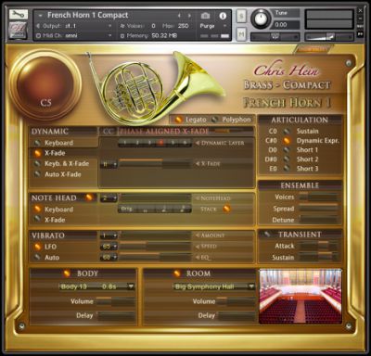The height and width of the screenshot is (356, 371).
Task: Mute the instrument with M button
Action: [x=241, y=33]
